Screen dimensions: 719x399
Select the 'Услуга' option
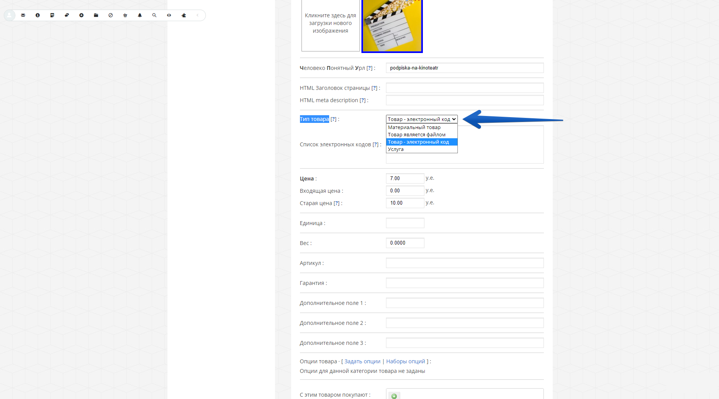(x=396, y=149)
